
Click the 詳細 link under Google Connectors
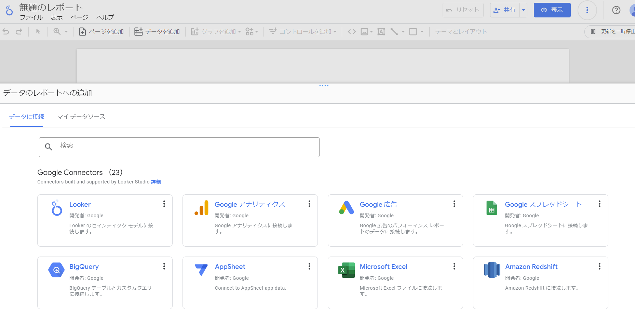156,182
